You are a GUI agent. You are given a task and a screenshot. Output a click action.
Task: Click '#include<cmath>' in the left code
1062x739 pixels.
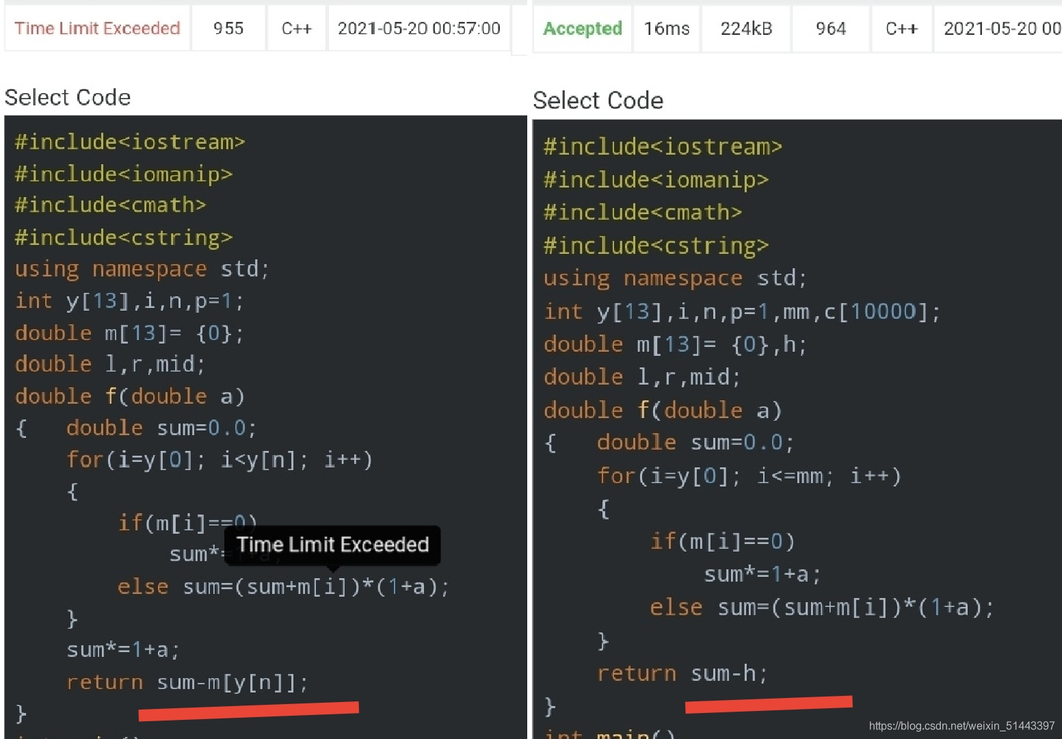point(110,205)
